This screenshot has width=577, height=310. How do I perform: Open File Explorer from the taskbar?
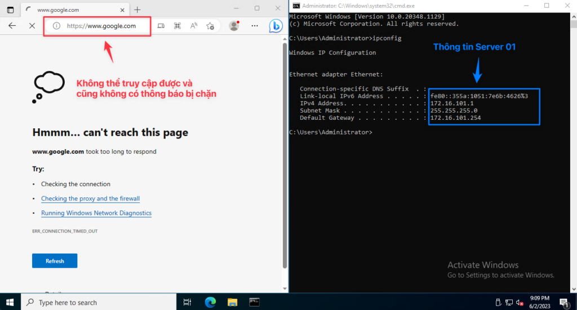[232, 302]
